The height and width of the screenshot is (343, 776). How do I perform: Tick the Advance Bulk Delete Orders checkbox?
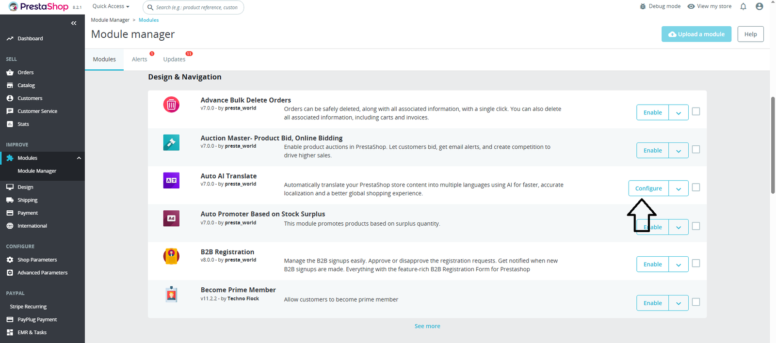pyautogui.click(x=696, y=111)
